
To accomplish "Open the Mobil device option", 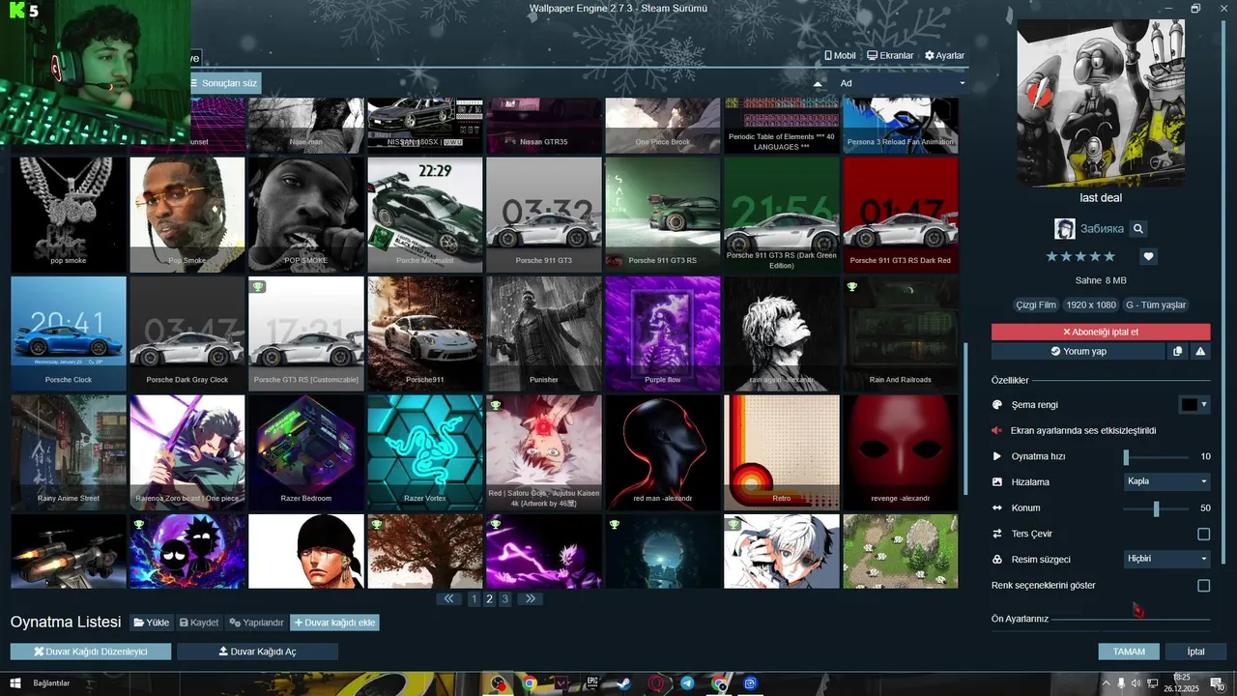I will pyautogui.click(x=840, y=56).
